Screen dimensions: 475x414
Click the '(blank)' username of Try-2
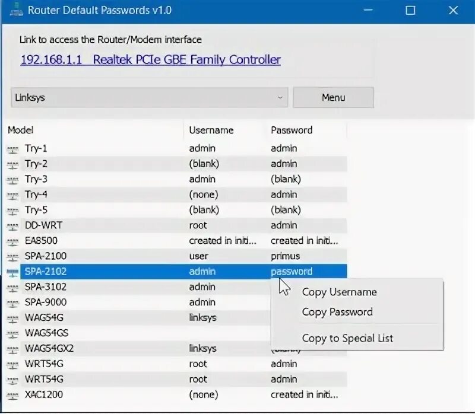(x=204, y=164)
